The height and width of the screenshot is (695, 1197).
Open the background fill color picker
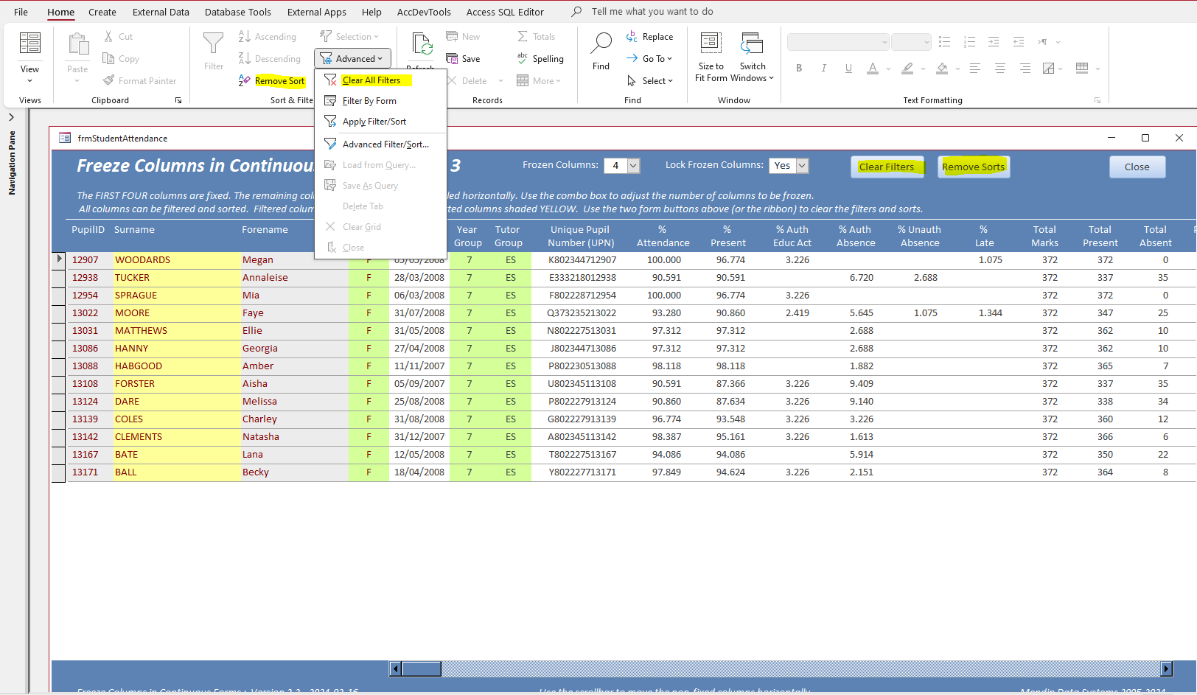(x=942, y=68)
